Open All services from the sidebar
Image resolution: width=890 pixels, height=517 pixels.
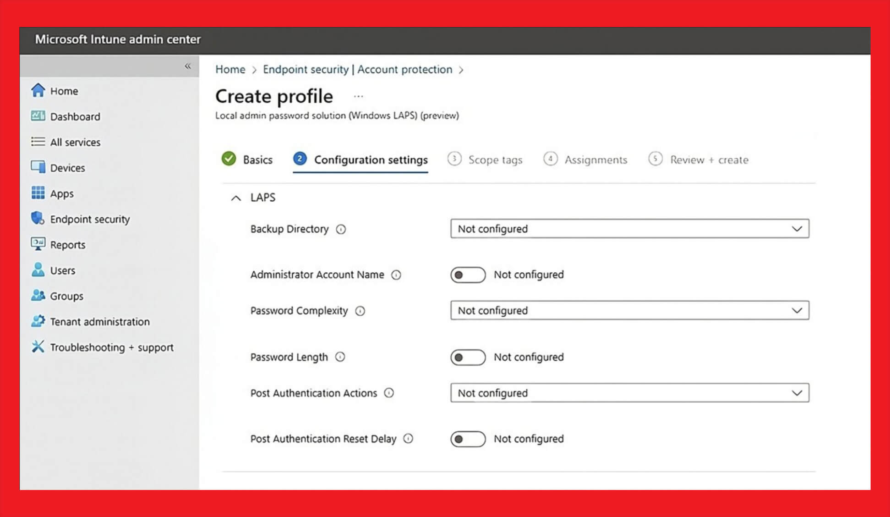75,142
